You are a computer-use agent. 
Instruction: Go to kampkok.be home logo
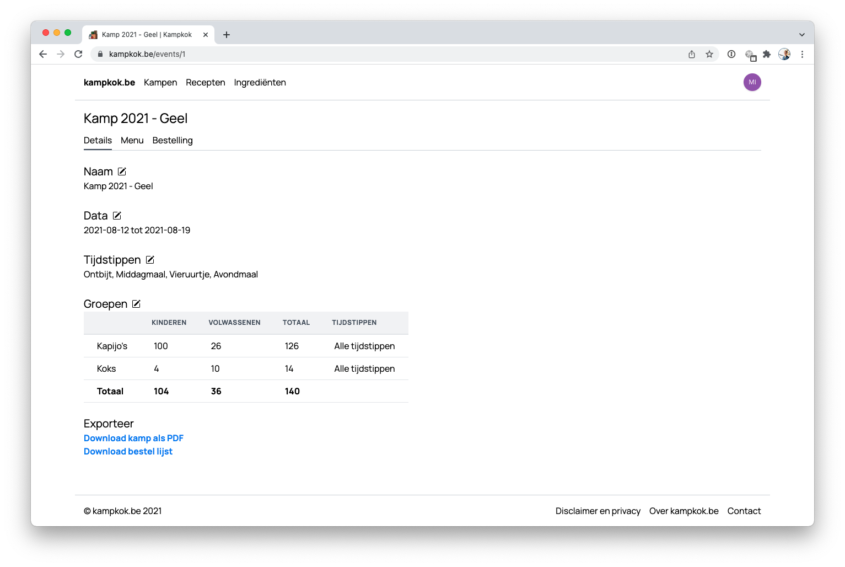(x=109, y=83)
